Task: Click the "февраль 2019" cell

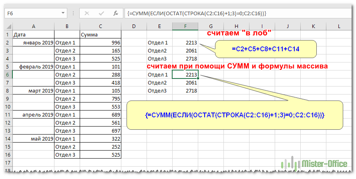Action: point(33,66)
